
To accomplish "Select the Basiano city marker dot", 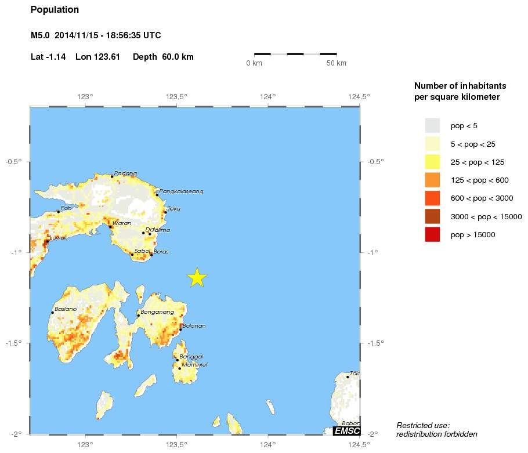I will pyautogui.click(x=52, y=313).
